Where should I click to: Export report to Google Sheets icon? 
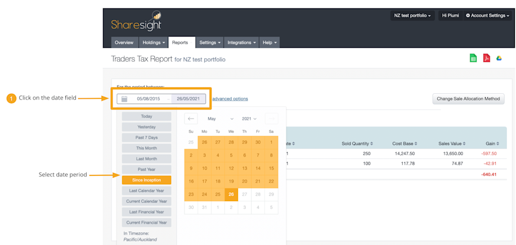coord(473,58)
